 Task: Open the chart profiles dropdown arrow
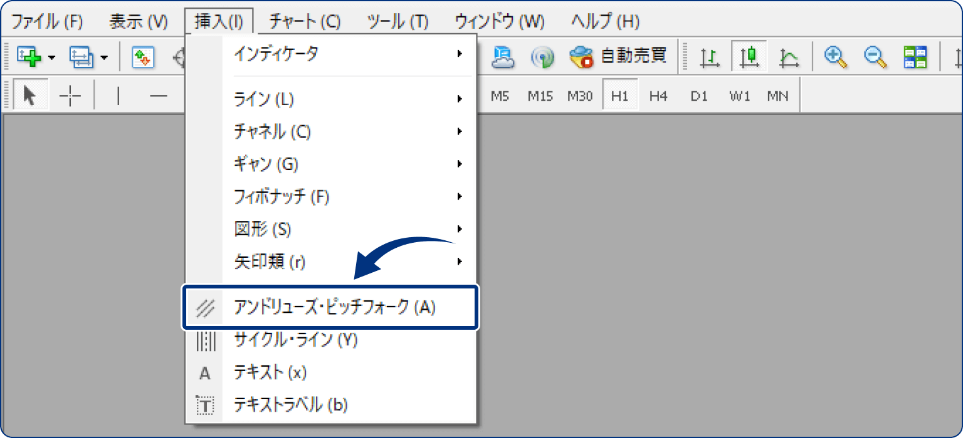pos(104,58)
